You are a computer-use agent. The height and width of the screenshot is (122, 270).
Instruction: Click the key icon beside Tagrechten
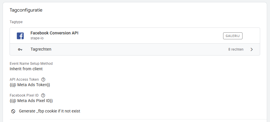(x=20, y=49)
